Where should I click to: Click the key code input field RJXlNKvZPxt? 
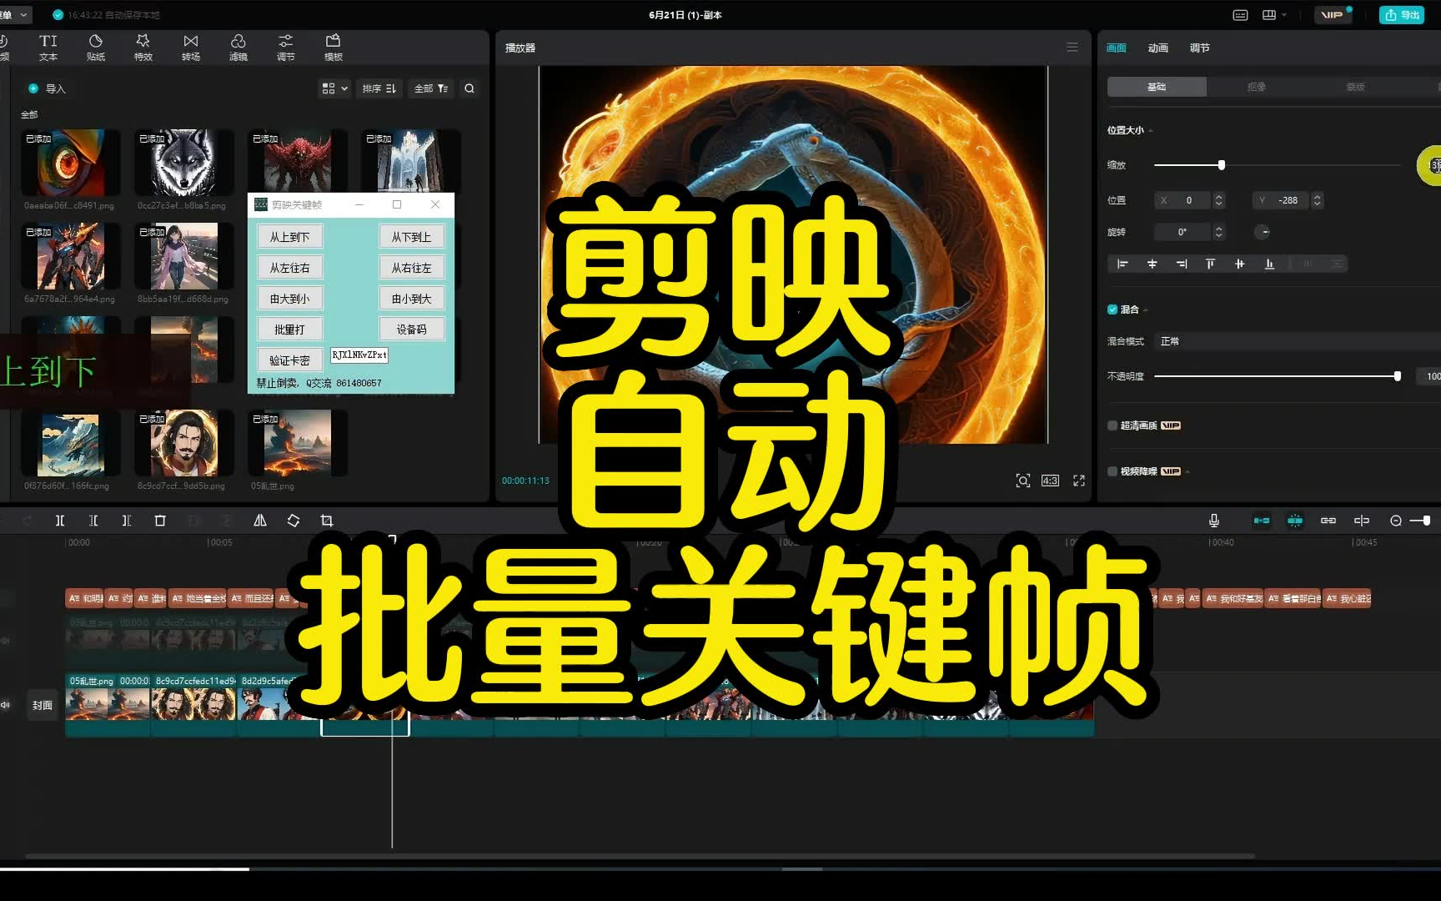pos(359,355)
